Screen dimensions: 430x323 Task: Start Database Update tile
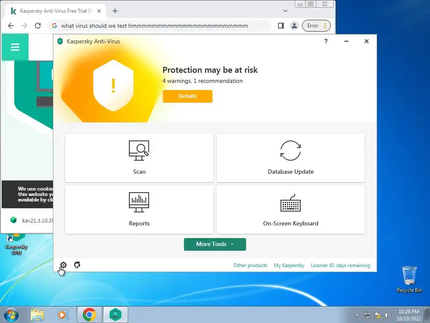coord(291,158)
